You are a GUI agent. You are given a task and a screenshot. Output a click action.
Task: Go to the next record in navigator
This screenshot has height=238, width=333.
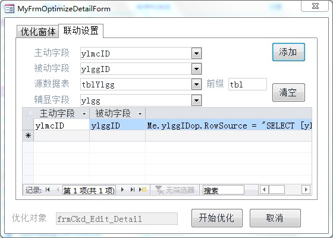(x=122, y=190)
